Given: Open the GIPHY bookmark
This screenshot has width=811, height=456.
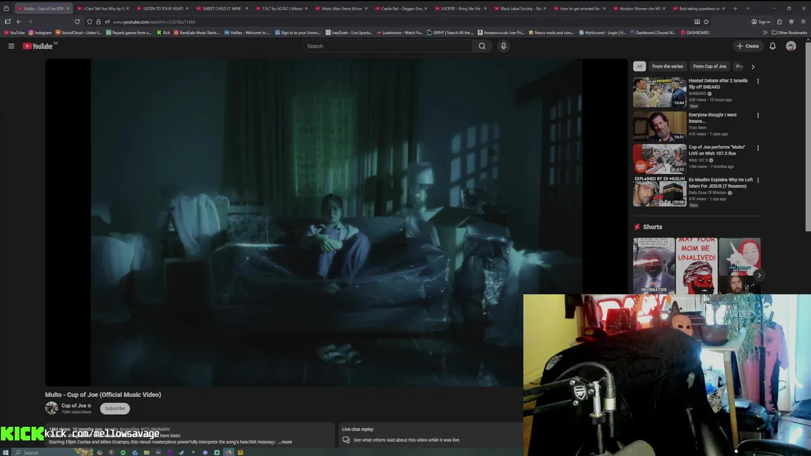Looking at the screenshot, I should point(450,32).
